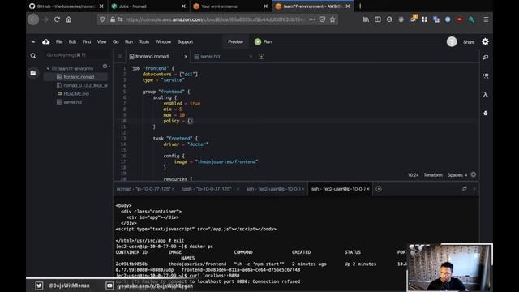Click the Go to Anything search field
The height and width of the screenshot is (292, 519).
[76, 55]
